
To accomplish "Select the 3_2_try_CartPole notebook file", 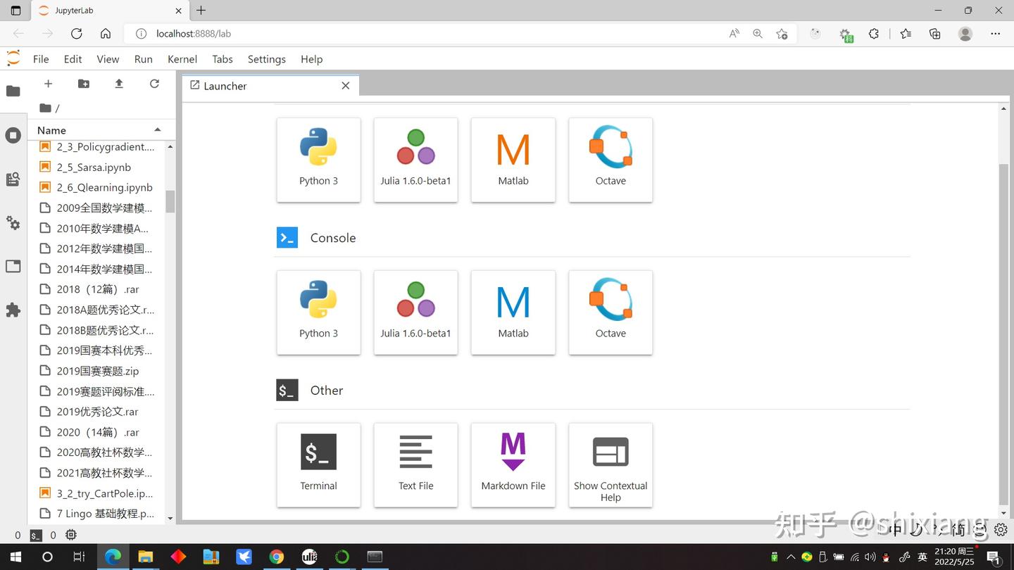I will tap(96, 493).
